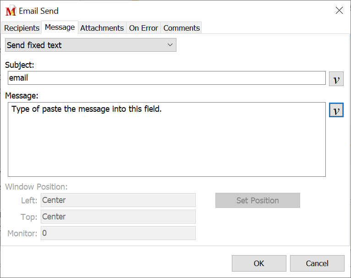The width and height of the screenshot is (351, 278).
Task: Click the Monitor number field
Action: tap(118, 233)
